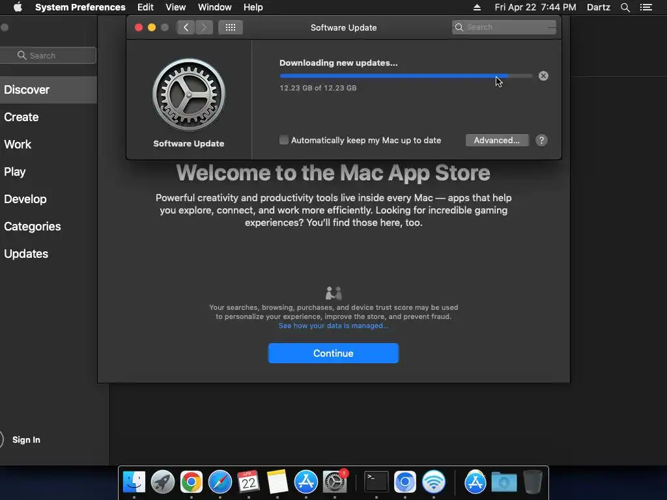Screen dimensions: 667x500
Task: Open the System Preferences app menu
Action: pyautogui.click(x=80, y=7)
